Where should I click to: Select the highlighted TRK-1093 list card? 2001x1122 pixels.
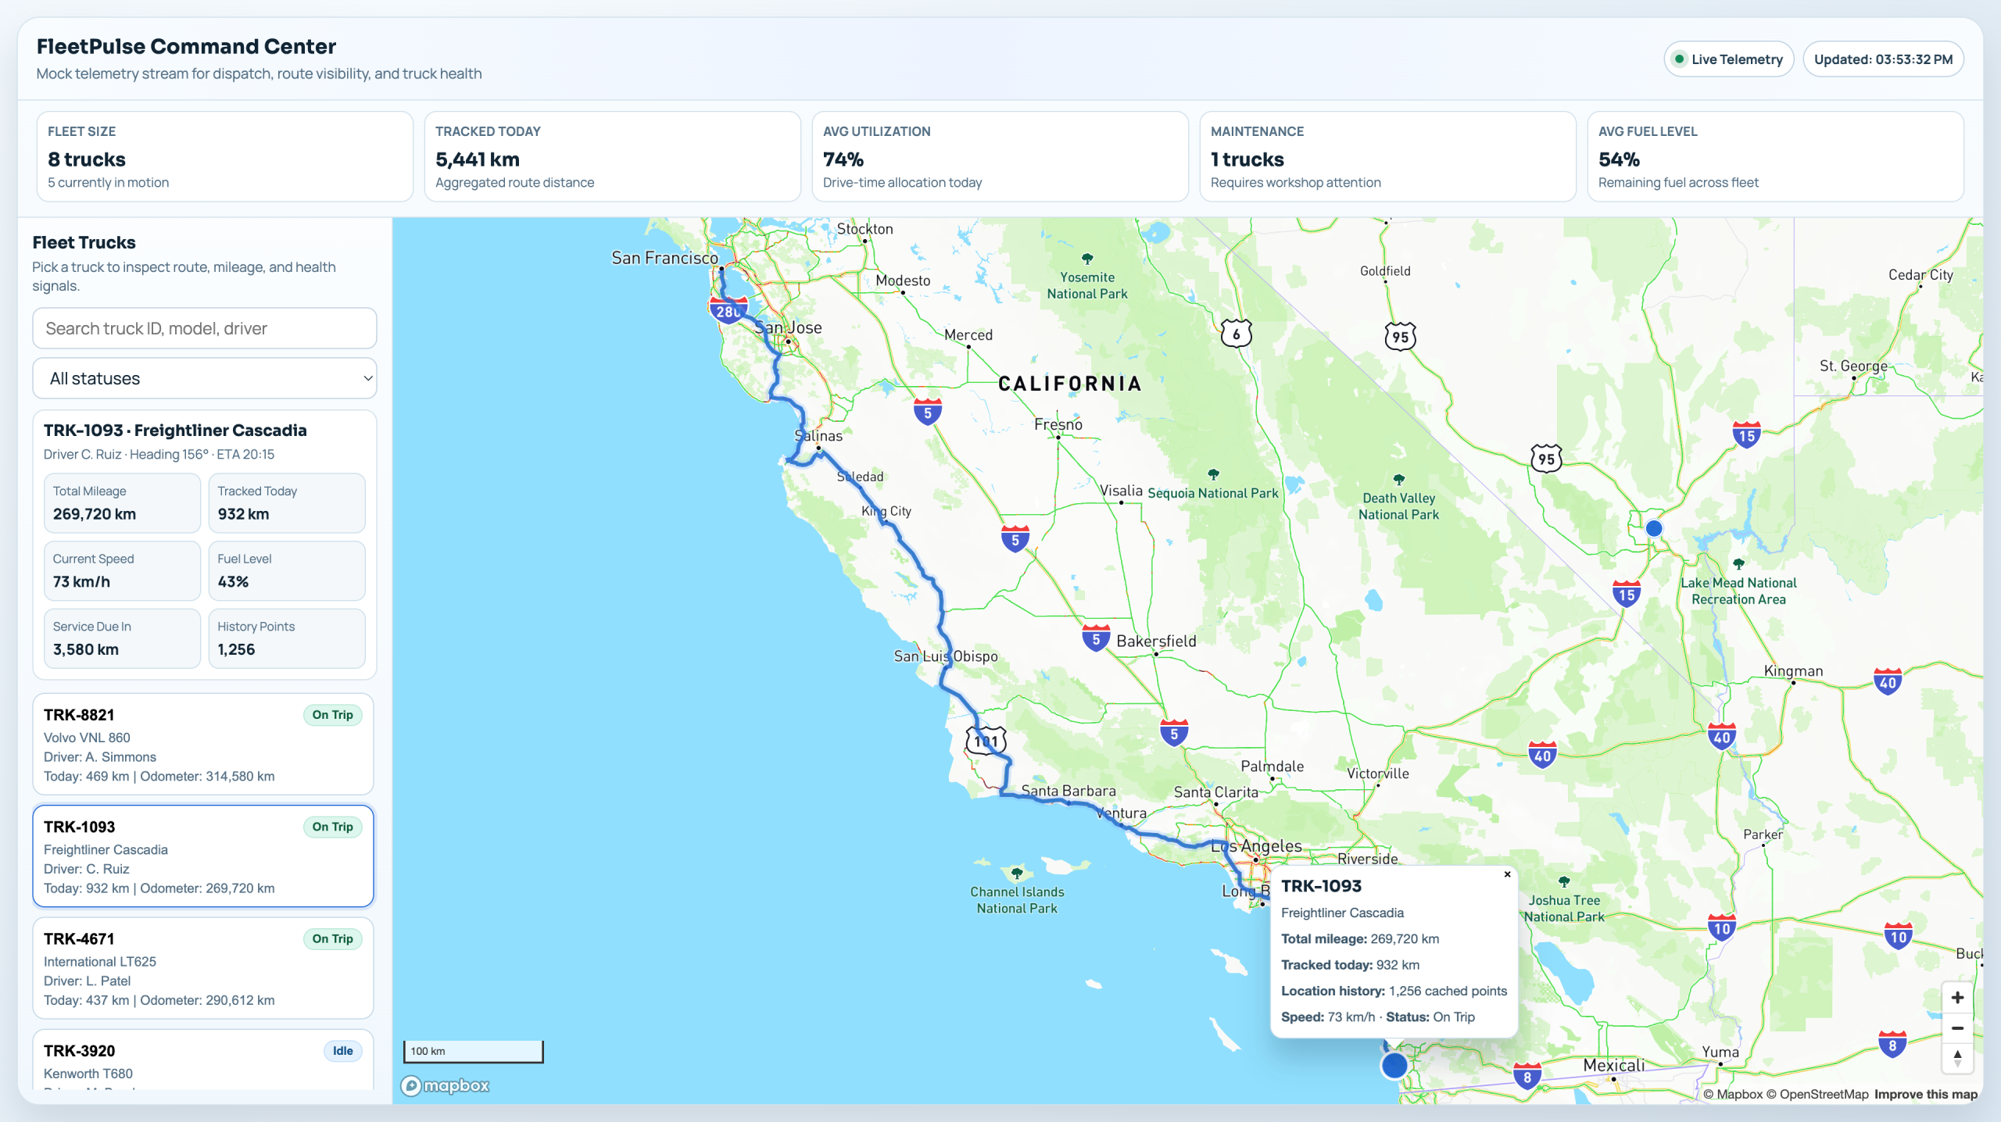(x=203, y=856)
